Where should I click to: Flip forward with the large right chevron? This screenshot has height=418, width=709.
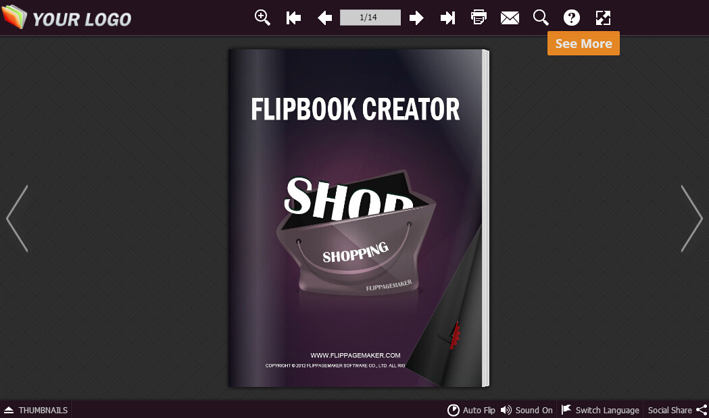(692, 218)
